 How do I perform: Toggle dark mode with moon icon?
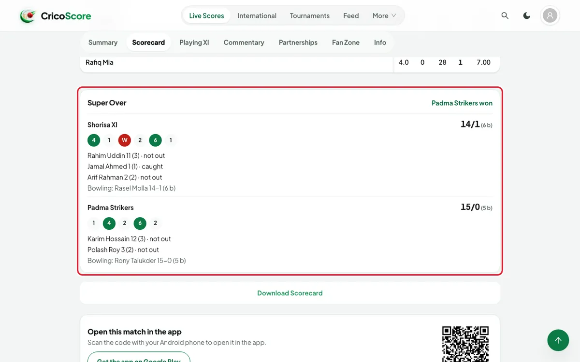(x=527, y=16)
